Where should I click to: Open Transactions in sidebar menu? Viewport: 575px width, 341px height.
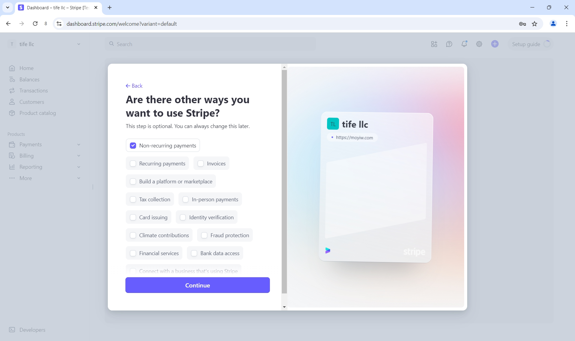pyautogui.click(x=33, y=91)
